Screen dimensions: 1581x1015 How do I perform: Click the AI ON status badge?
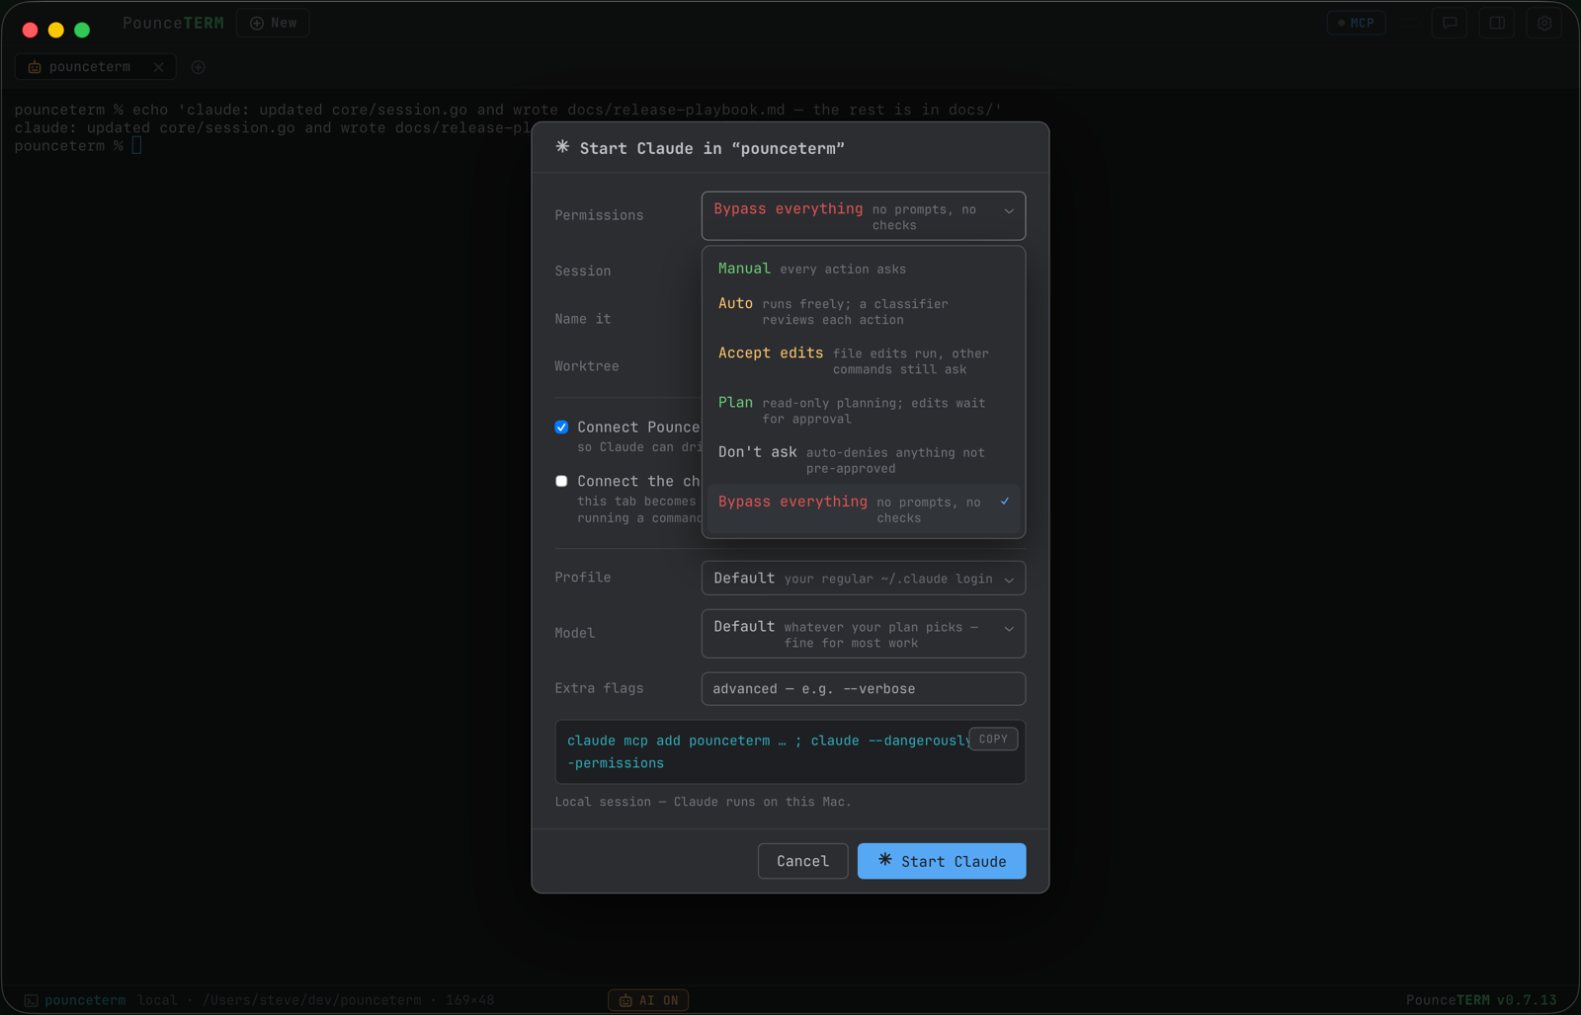pyautogui.click(x=648, y=1000)
